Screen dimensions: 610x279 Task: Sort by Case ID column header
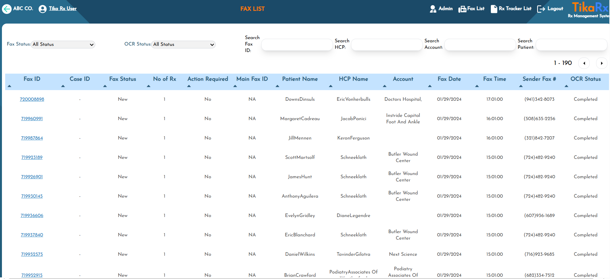tap(80, 79)
